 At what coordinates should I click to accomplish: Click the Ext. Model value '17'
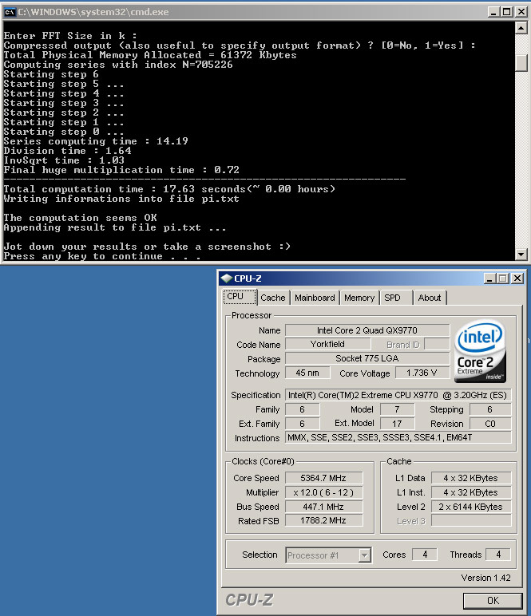[x=398, y=424]
